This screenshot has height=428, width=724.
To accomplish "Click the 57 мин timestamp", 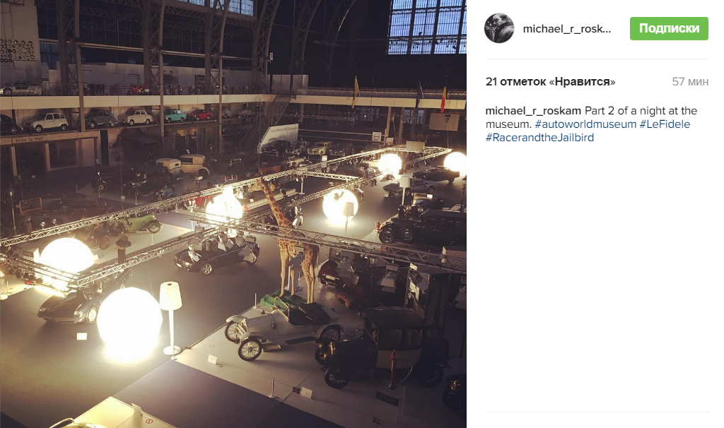I will [x=690, y=82].
